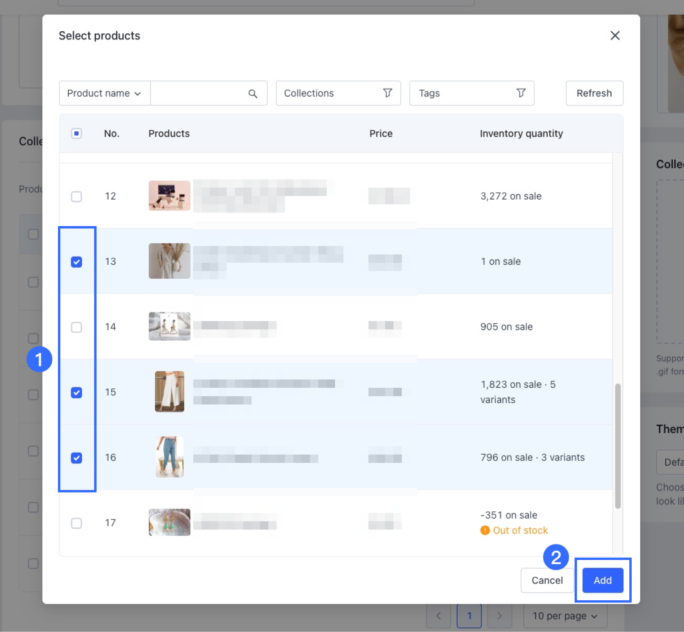Screen dimensions: 684x632
Task: Click the Out of stock warning icon
Action: 485,530
